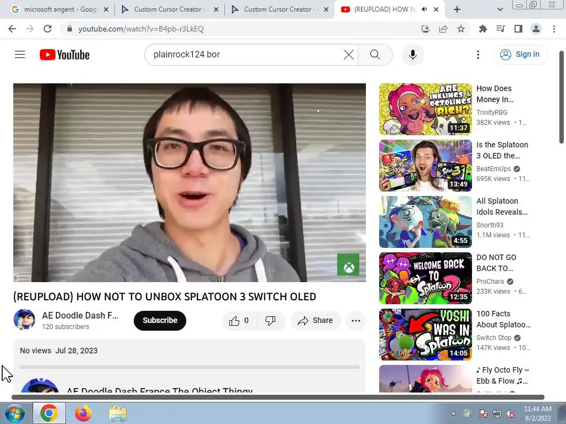Open 'How Does Money In...' video title

[x=495, y=94]
